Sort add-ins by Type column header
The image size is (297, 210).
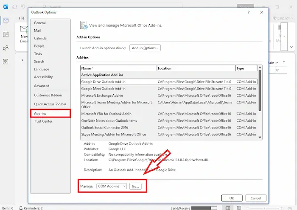click(x=247, y=68)
